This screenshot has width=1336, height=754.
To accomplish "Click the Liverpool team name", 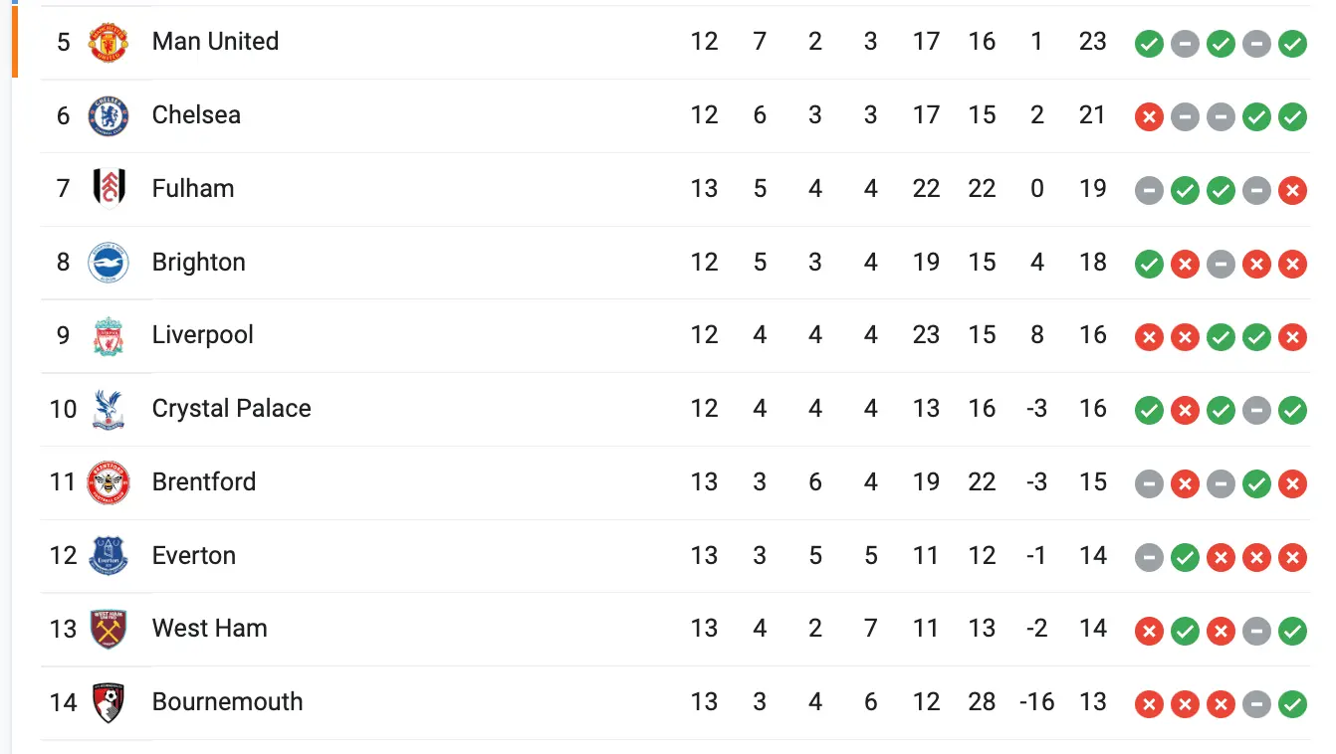I will point(202,335).
